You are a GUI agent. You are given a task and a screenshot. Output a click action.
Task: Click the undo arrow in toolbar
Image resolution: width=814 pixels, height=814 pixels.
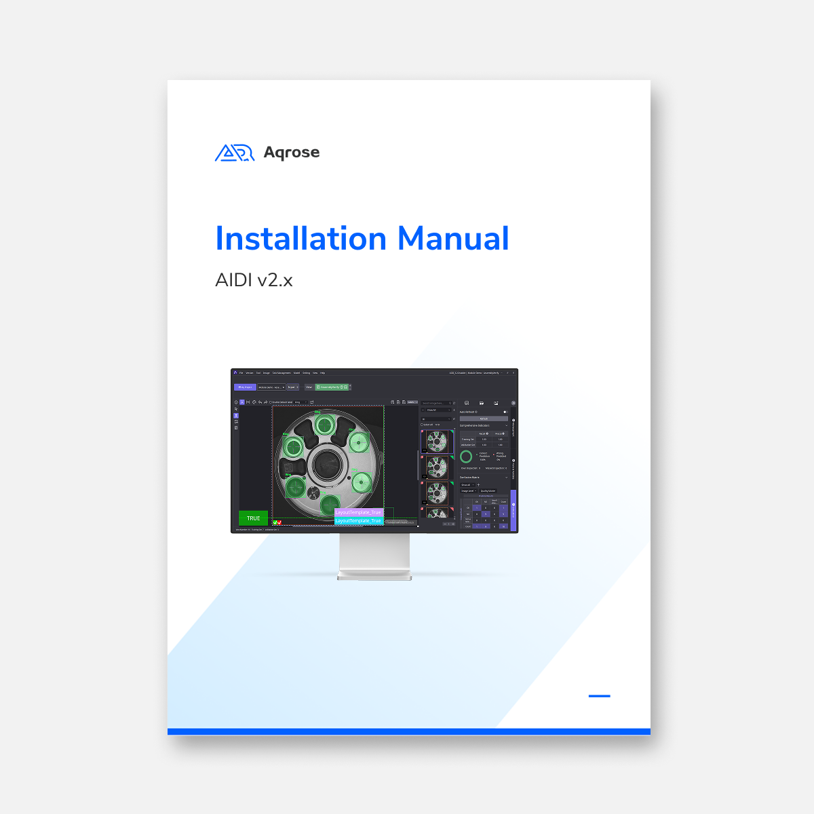[x=260, y=402]
